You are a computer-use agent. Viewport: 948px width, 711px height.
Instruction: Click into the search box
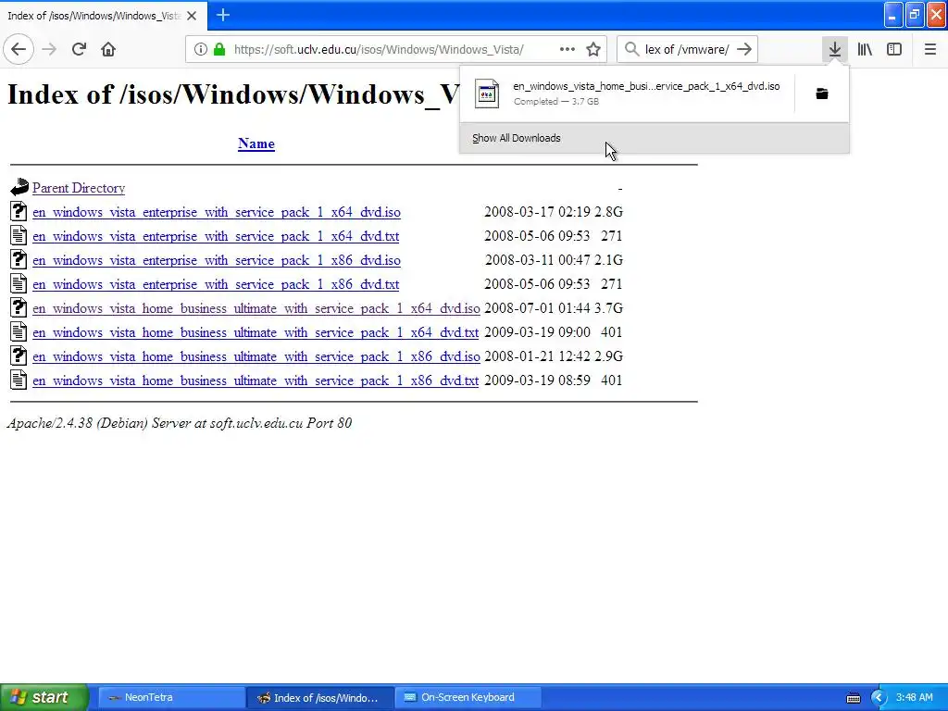click(x=687, y=49)
